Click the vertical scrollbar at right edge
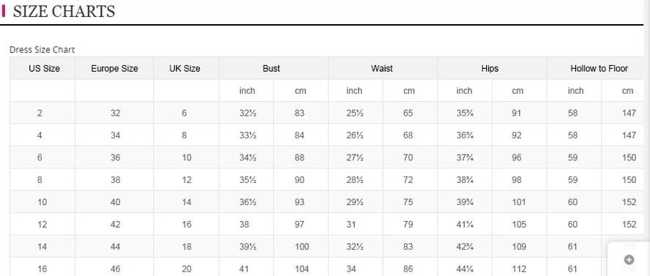 pyautogui.click(x=646, y=138)
